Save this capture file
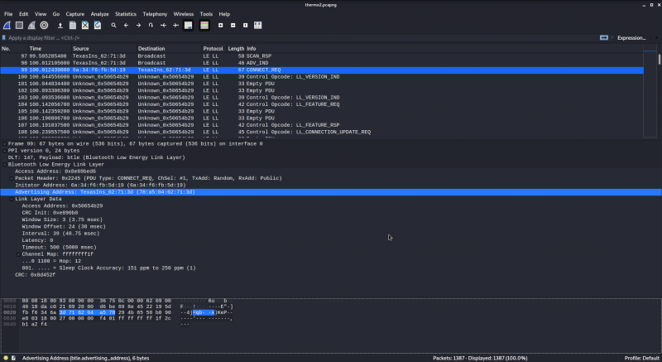Viewport: 662px width, 362px height. coord(73,26)
